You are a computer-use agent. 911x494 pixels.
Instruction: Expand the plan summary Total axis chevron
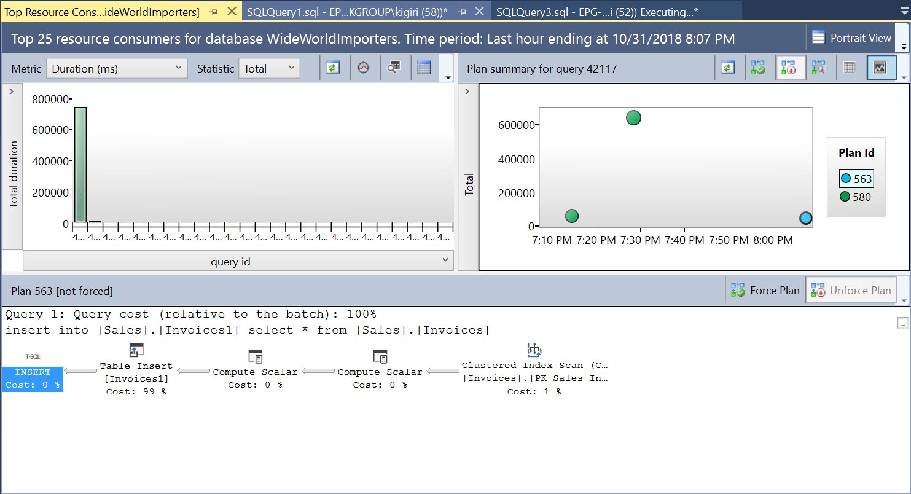467,92
